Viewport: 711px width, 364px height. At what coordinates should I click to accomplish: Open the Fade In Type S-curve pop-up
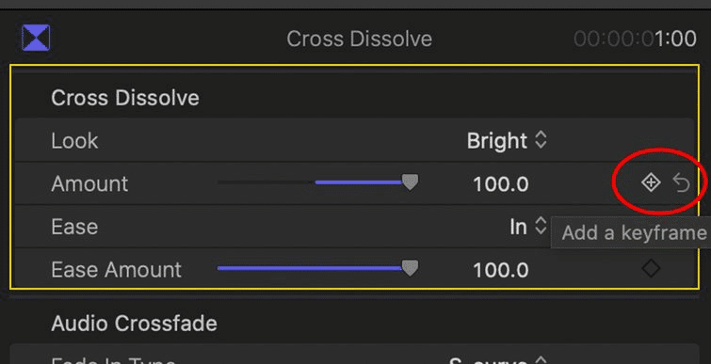[x=497, y=361]
